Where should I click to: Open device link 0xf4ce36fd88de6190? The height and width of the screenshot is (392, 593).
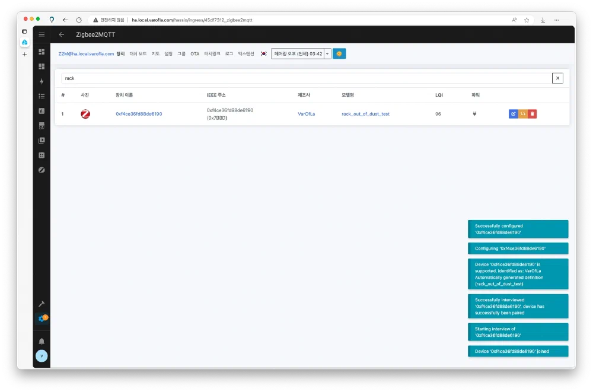coord(139,114)
